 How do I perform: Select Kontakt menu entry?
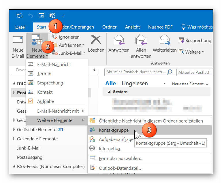[x=57, y=92]
